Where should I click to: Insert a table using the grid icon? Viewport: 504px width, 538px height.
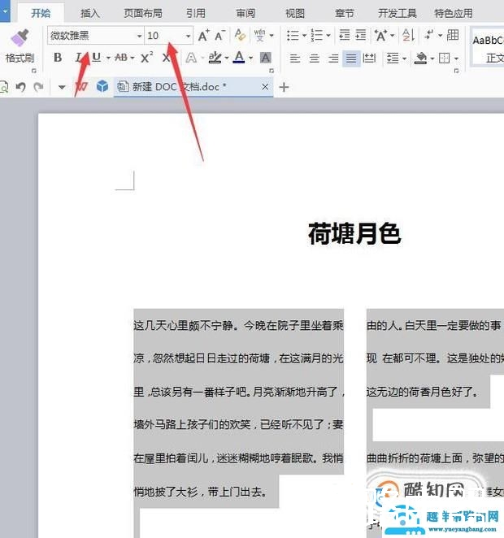[x=453, y=35]
